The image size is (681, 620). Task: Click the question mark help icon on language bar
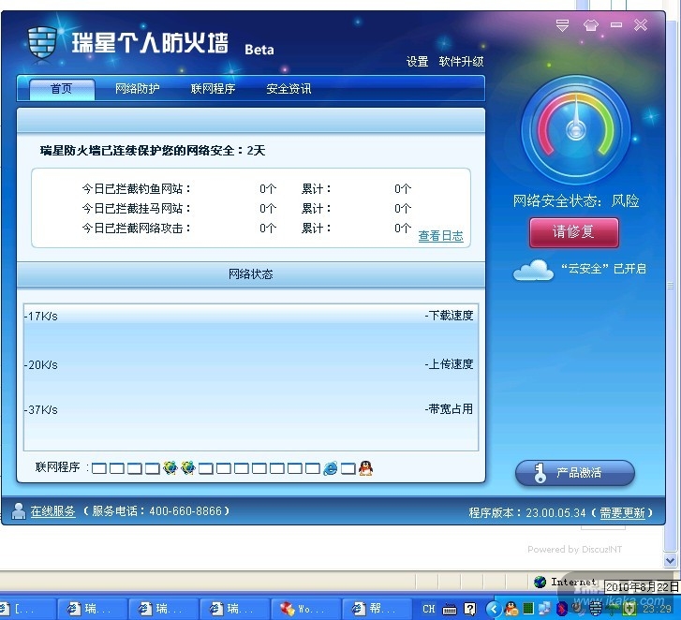click(x=469, y=609)
